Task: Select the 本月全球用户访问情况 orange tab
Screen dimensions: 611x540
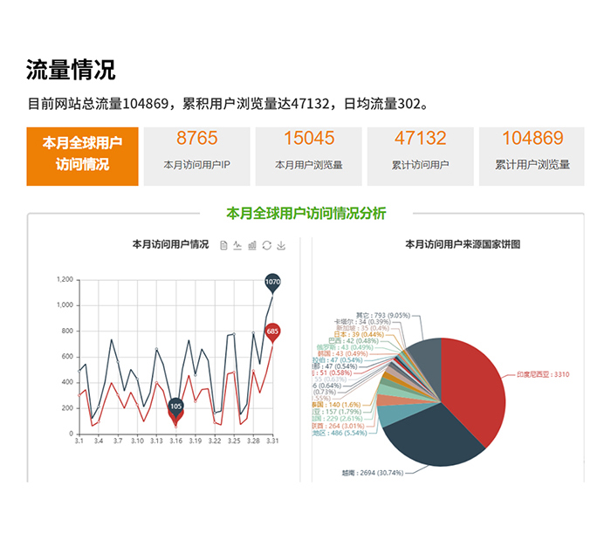Action: click(x=82, y=156)
